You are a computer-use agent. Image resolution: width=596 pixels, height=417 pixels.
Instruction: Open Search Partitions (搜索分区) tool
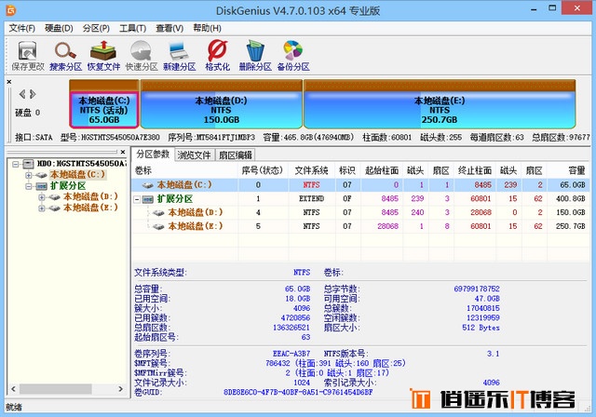click(x=65, y=56)
